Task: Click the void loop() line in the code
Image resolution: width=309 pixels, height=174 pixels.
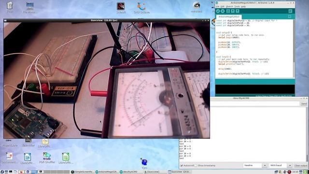Action: pos(223,57)
